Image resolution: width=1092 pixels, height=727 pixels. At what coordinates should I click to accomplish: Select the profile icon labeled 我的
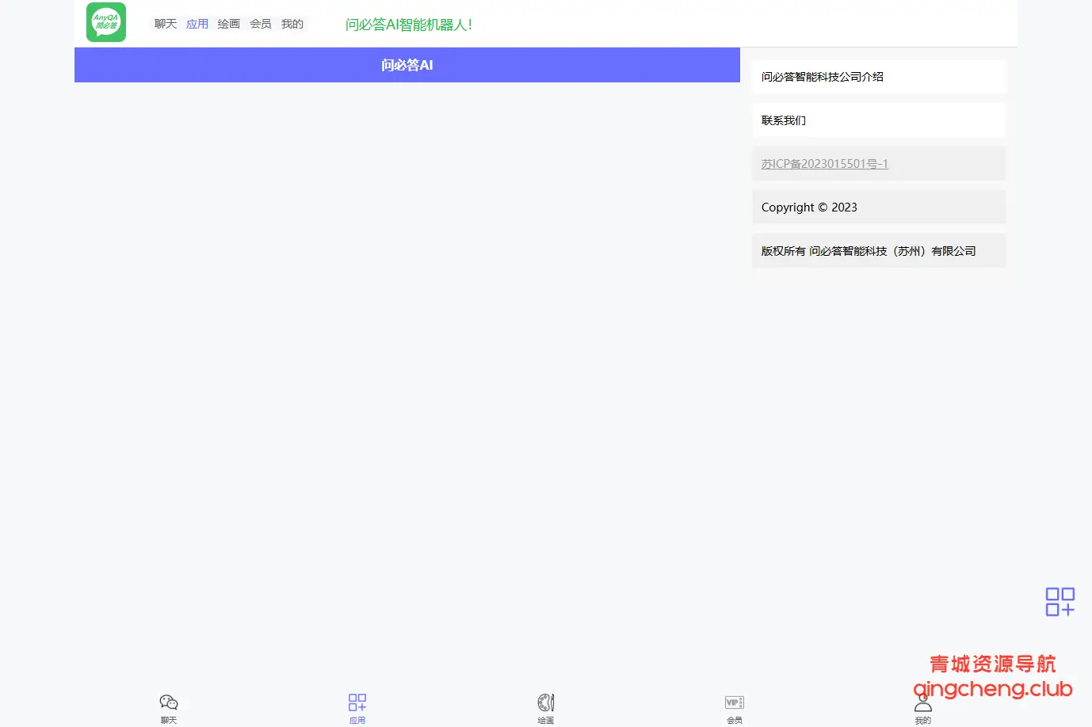[x=922, y=707]
